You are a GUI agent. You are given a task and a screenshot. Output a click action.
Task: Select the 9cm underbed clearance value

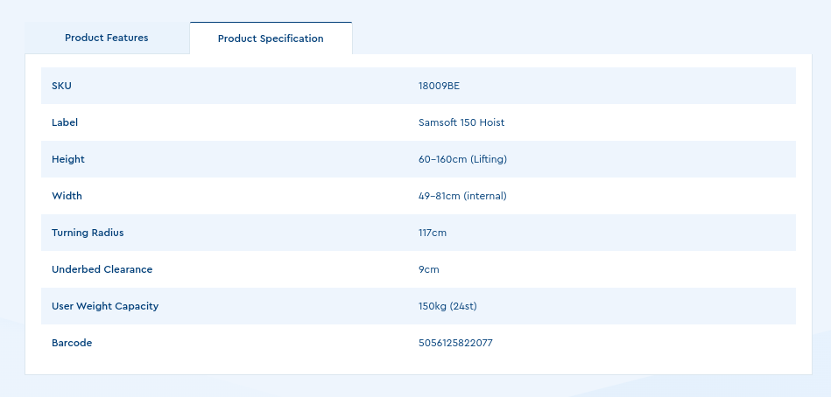coord(429,269)
